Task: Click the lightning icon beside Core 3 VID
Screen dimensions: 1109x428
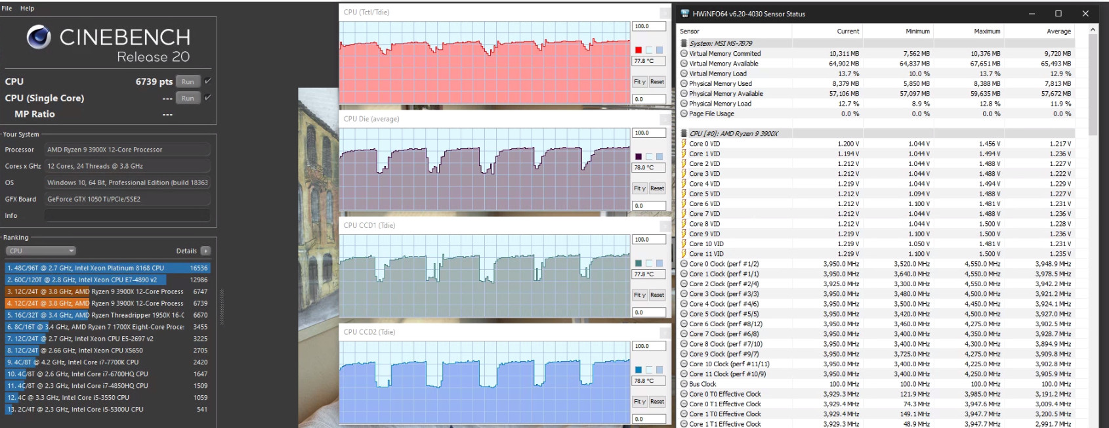Action: (x=684, y=174)
